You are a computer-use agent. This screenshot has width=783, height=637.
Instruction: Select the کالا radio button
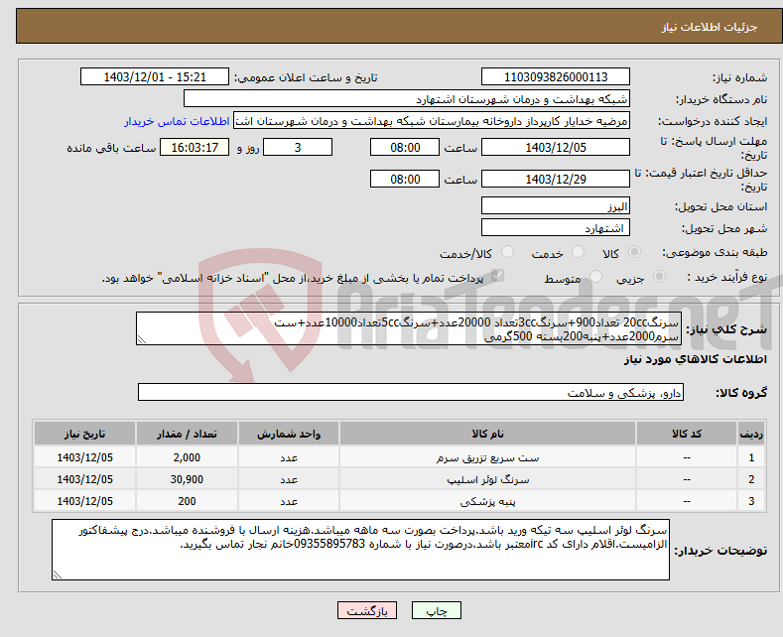(x=634, y=252)
